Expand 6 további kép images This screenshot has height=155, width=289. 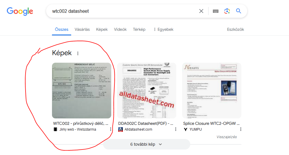[x=146, y=144]
